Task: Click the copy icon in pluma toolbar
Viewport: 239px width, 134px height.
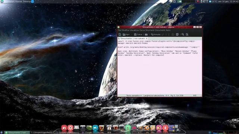Action: tap(173, 35)
